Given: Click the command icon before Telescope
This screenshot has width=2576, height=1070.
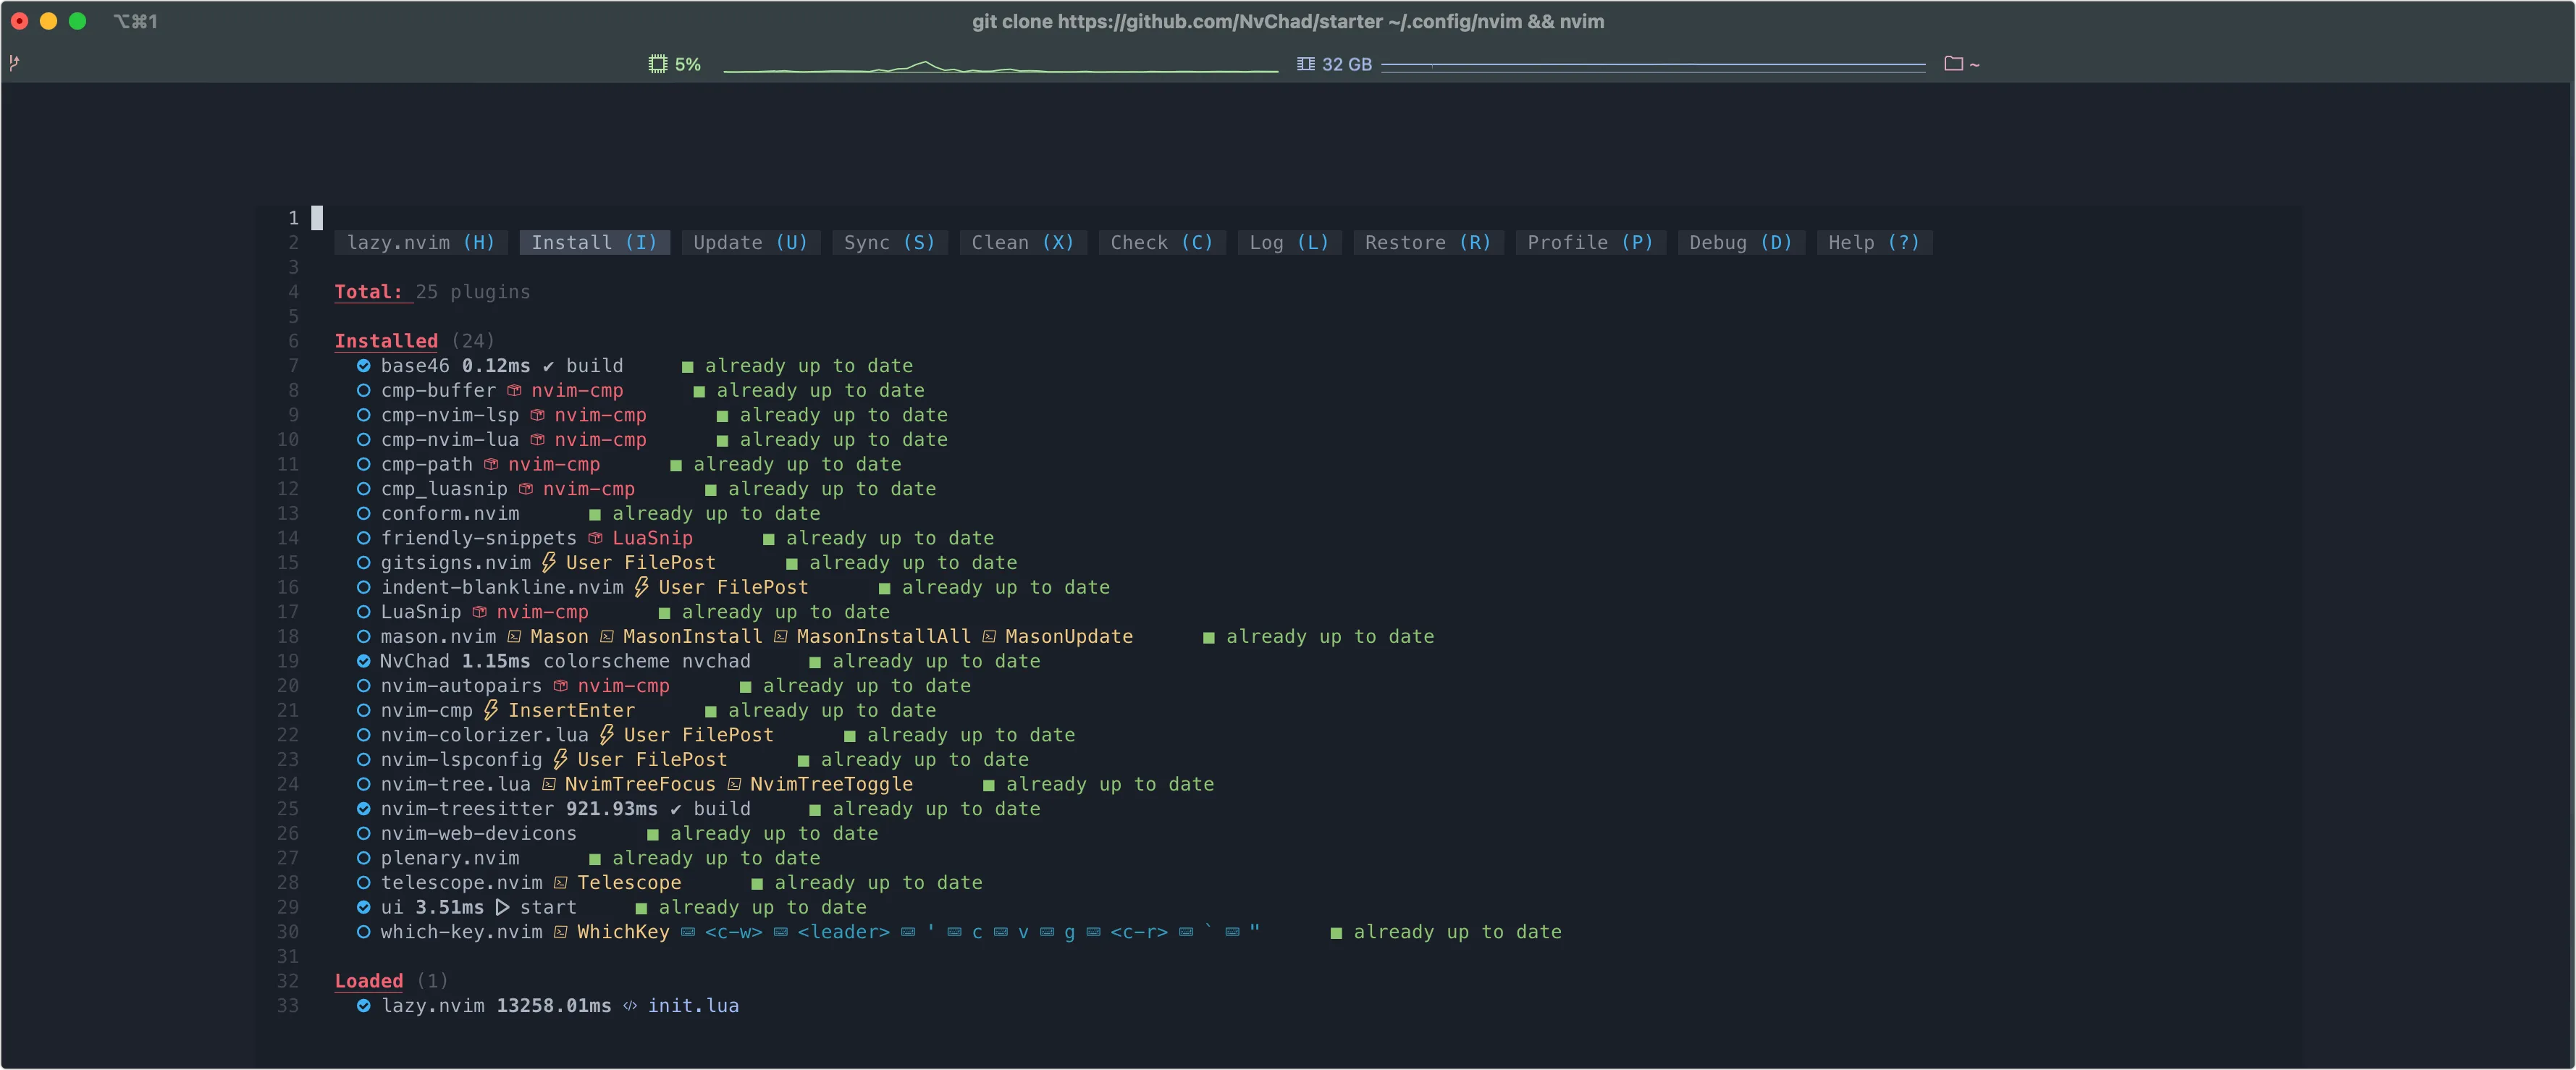Looking at the screenshot, I should (x=561, y=883).
